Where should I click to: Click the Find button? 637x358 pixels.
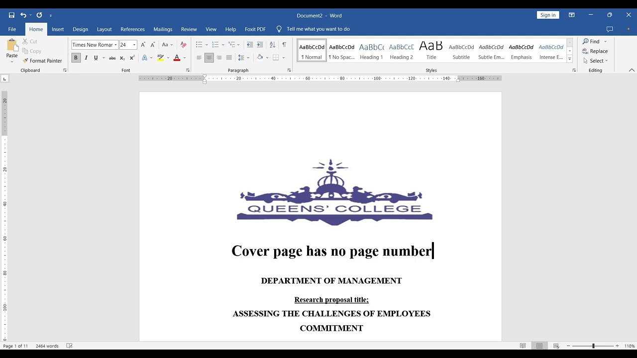pyautogui.click(x=592, y=41)
